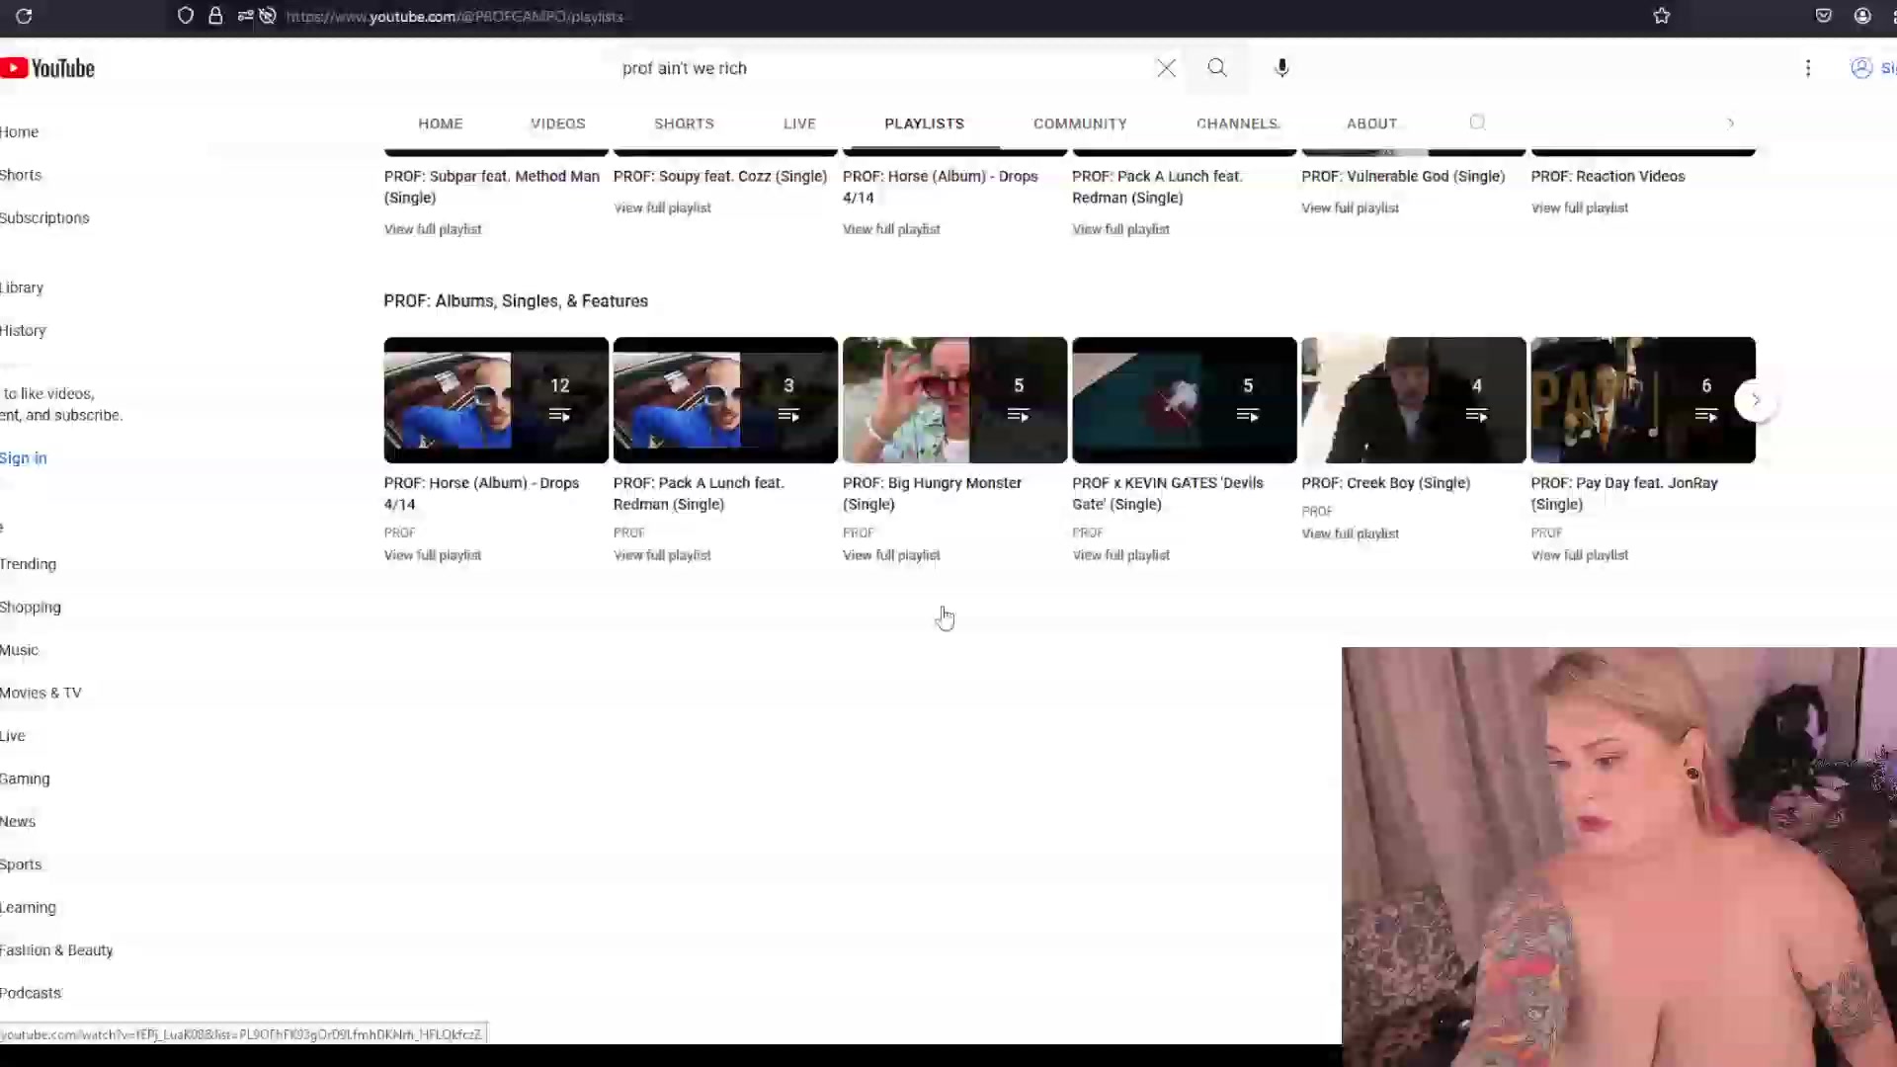Click the browser address bar URL
The image size is (1897, 1067).
coord(454,17)
